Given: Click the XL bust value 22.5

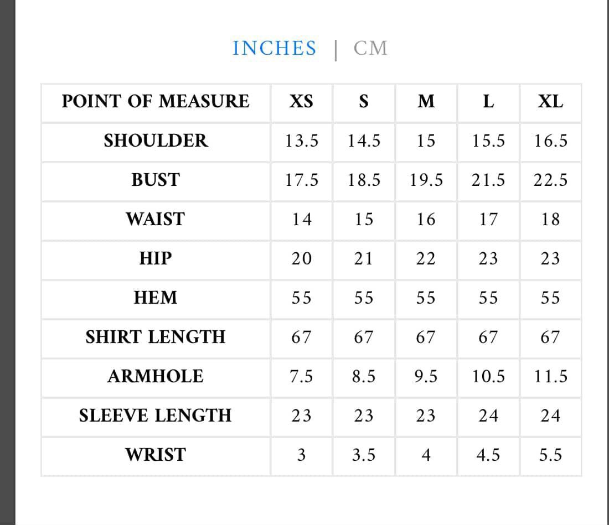Looking at the screenshot, I should (550, 180).
